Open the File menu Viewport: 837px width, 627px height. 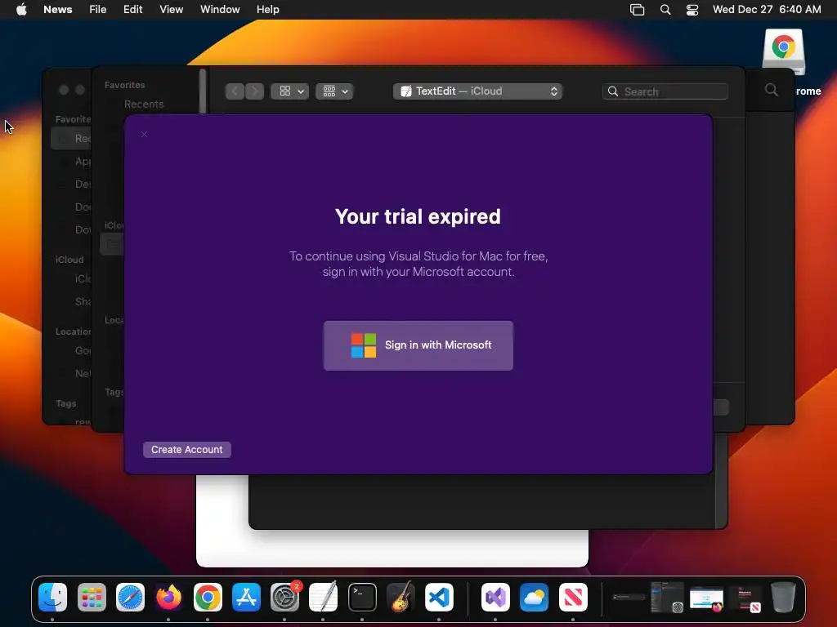click(x=98, y=9)
